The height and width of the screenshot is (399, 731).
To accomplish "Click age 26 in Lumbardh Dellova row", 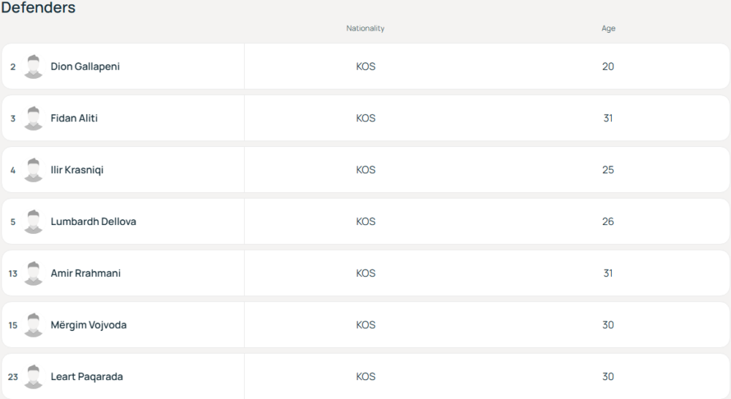I will click(608, 221).
